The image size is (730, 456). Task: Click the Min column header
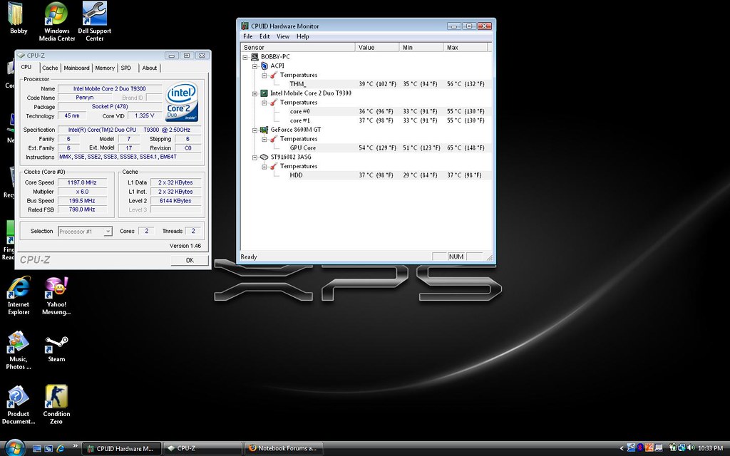pyautogui.click(x=421, y=47)
